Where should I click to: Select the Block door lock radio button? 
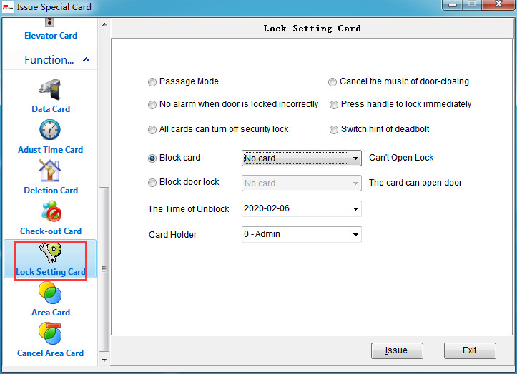point(152,183)
